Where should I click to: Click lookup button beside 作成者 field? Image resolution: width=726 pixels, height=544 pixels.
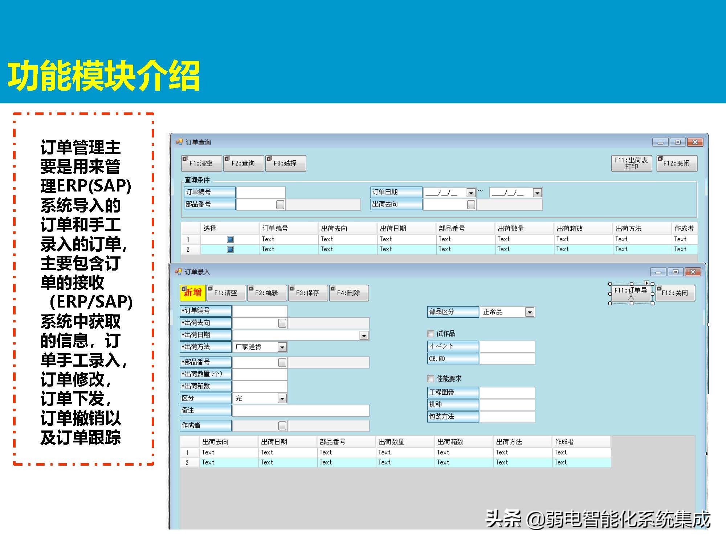[282, 426]
